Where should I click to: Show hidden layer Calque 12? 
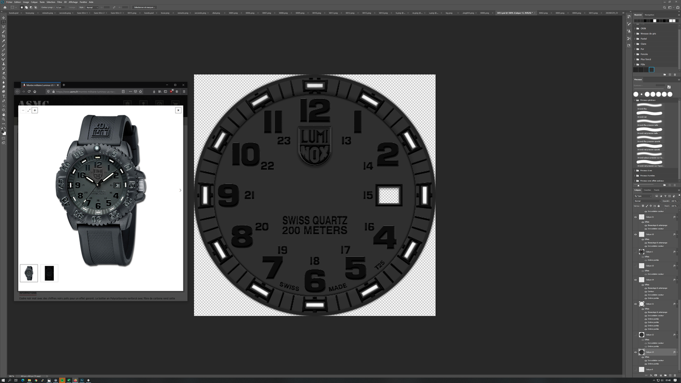[635, 335]
